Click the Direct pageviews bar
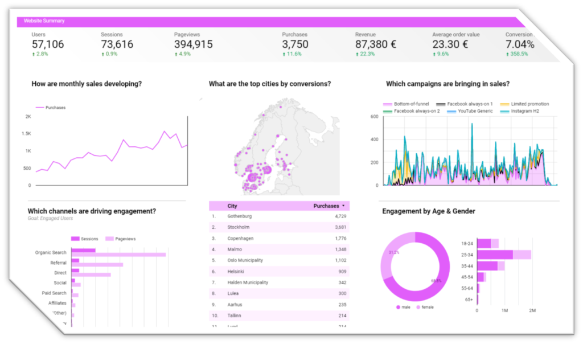Viewport: 583px width, 344px height. coord(91,275)
